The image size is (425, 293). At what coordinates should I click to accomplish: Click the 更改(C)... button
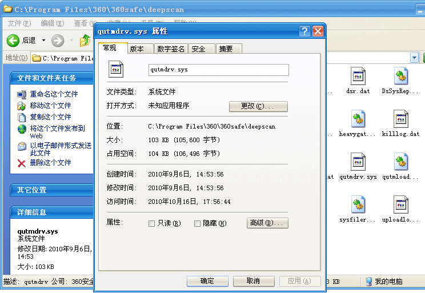[258, 106]
